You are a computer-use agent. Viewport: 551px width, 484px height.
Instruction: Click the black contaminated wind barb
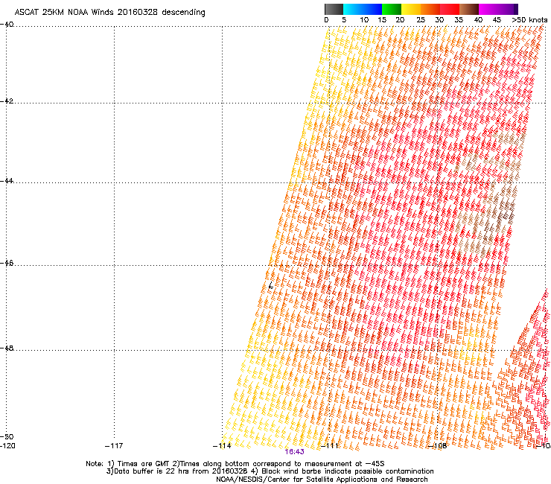(x=270, y=286)
